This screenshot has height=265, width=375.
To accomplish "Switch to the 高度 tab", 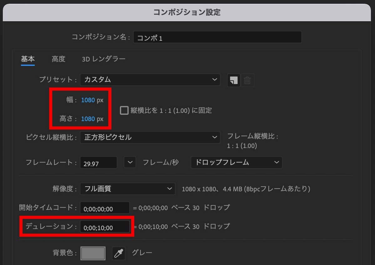I will click(59, 59).
